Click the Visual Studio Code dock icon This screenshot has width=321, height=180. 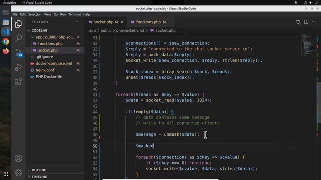(x=6, y=32)
